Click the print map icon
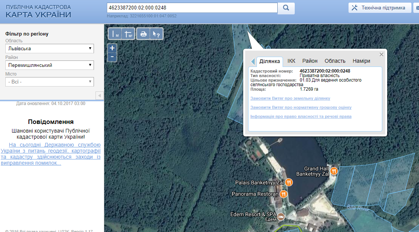419x232 pixels. tap(143, 34)
